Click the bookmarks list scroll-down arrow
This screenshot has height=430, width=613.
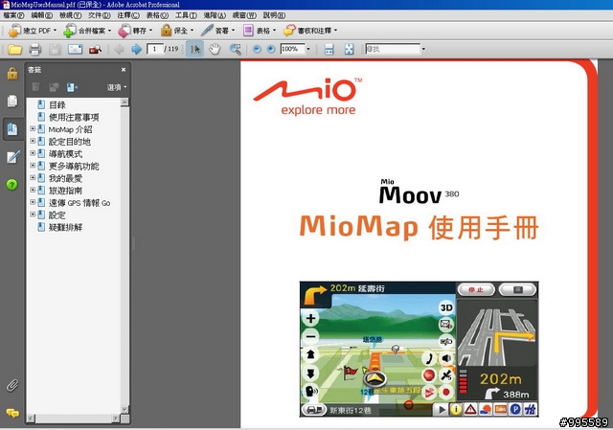pyautogui.click(x=125, y=409)
